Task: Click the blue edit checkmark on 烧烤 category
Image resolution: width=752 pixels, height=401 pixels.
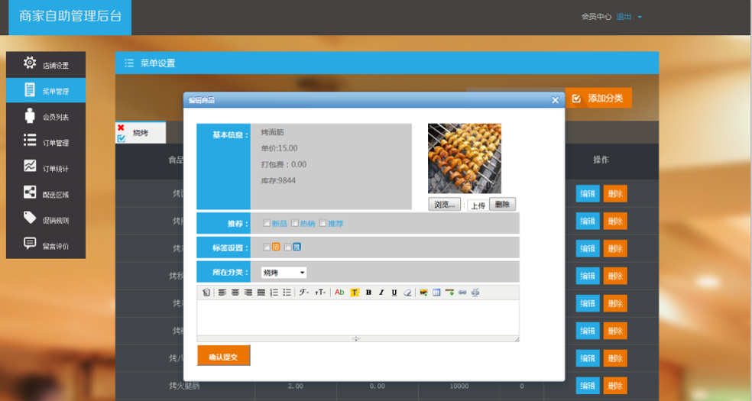Action: pyautogui.click(x=121, y=138)
